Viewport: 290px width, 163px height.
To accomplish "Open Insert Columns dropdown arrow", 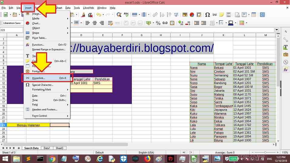I will pyautogui.click(x=148, y=15).
